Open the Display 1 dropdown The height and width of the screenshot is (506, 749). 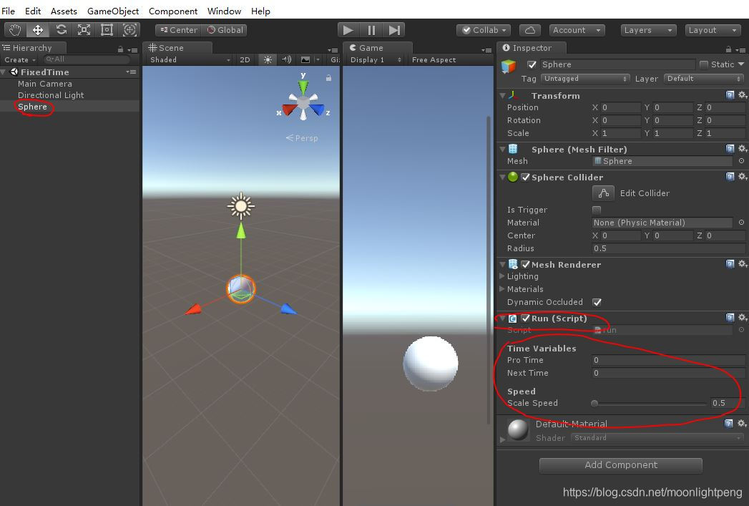(x=376, y=59)
